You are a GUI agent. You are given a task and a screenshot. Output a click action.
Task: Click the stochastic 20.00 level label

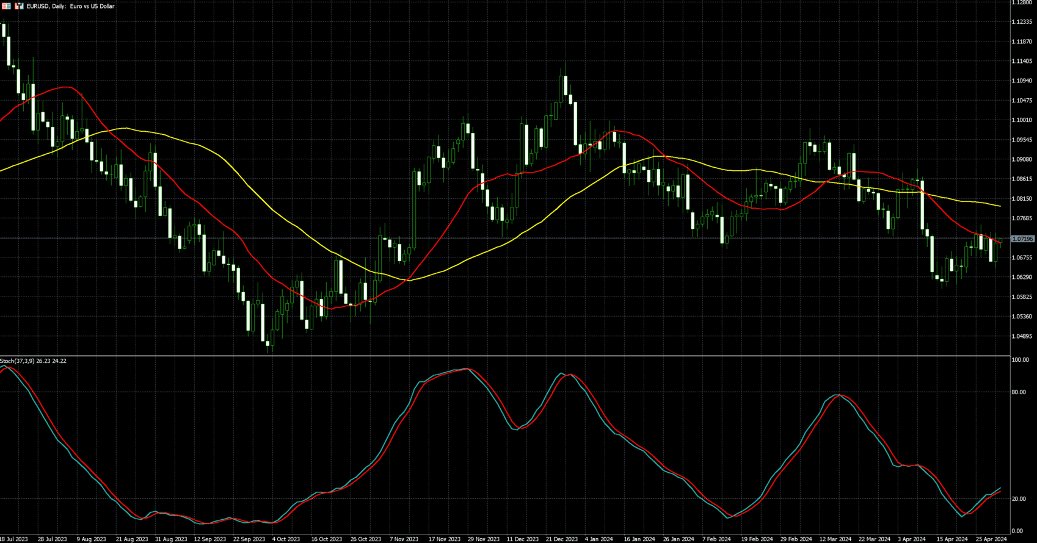click(1019, 499)
